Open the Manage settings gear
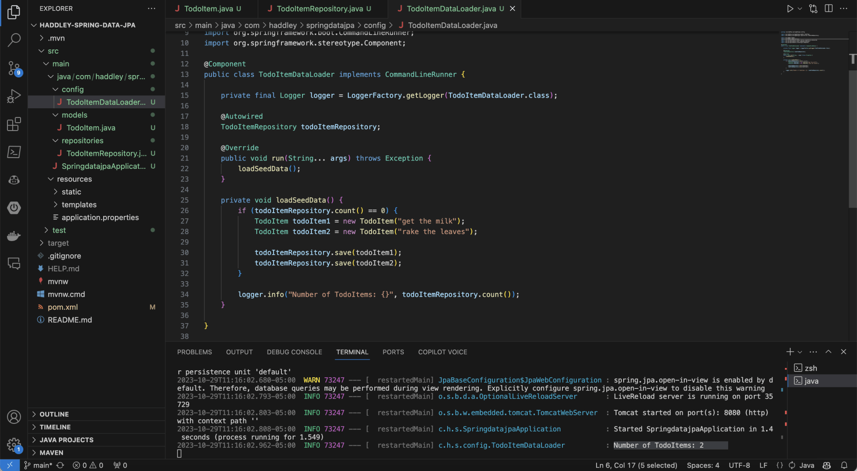This screenshot has width=857, height=471. tap(14, 444)
